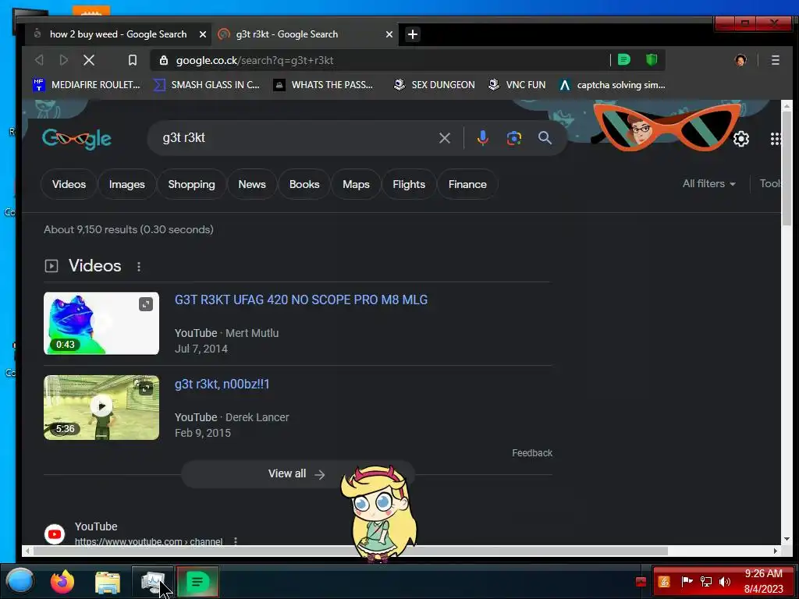Viewport: 799px width, 599px height.
Task: Open the taskbar clock showing 9:26 AM
Action: 763,581
